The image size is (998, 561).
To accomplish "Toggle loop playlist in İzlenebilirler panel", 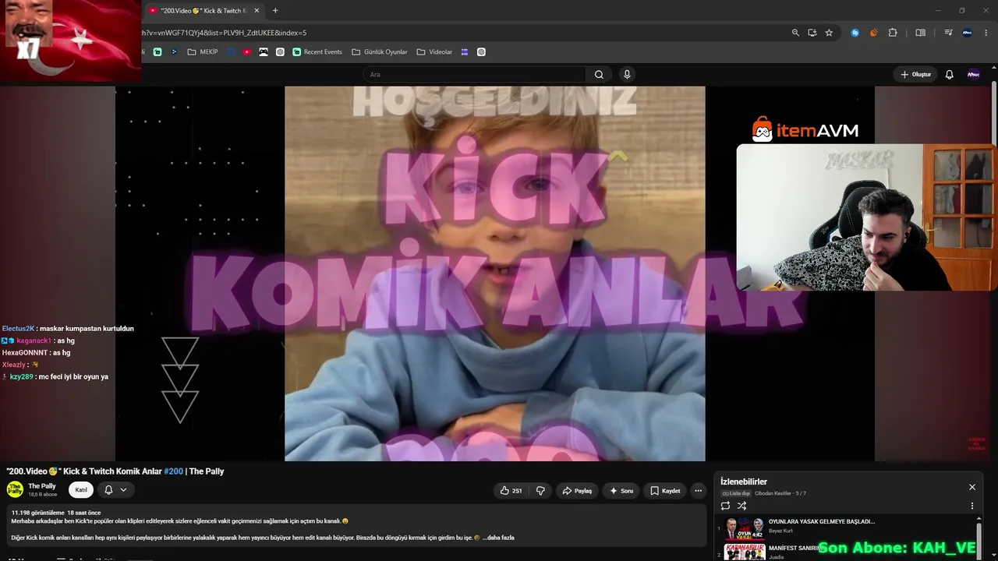I will tap(725, 506).
